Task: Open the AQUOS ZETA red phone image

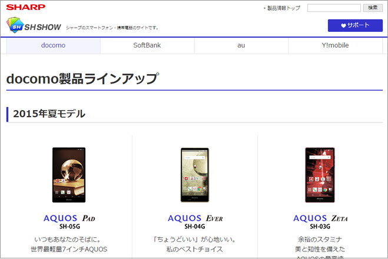Action: pos(320,175)
